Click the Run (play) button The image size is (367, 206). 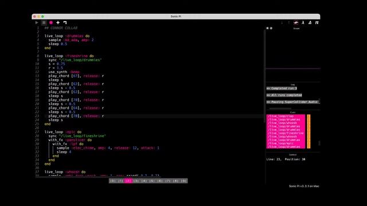(x=37, y=23)
